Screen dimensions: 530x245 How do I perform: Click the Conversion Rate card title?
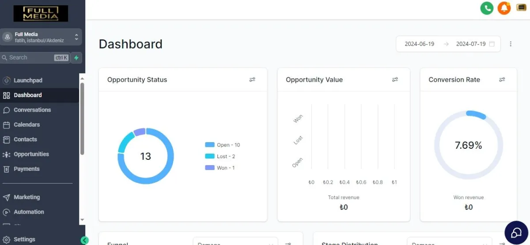(454, 80)
